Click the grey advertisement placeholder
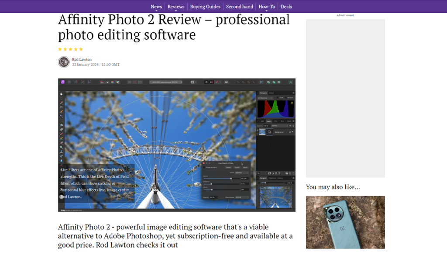 345,98
